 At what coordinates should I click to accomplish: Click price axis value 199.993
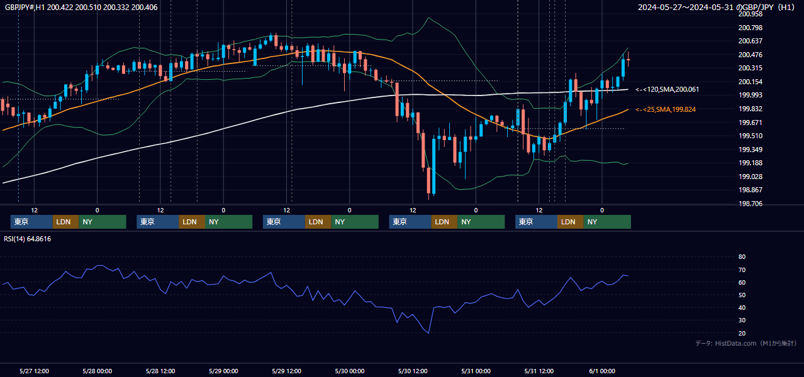[751, 95]
